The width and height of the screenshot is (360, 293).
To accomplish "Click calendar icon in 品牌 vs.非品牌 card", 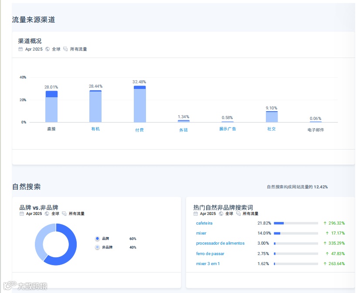I will (x=22, y=214).
